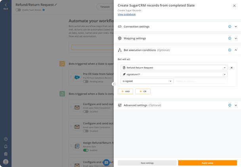
Task: Click the first email envelope bot icon
Action: pos(77,107)
